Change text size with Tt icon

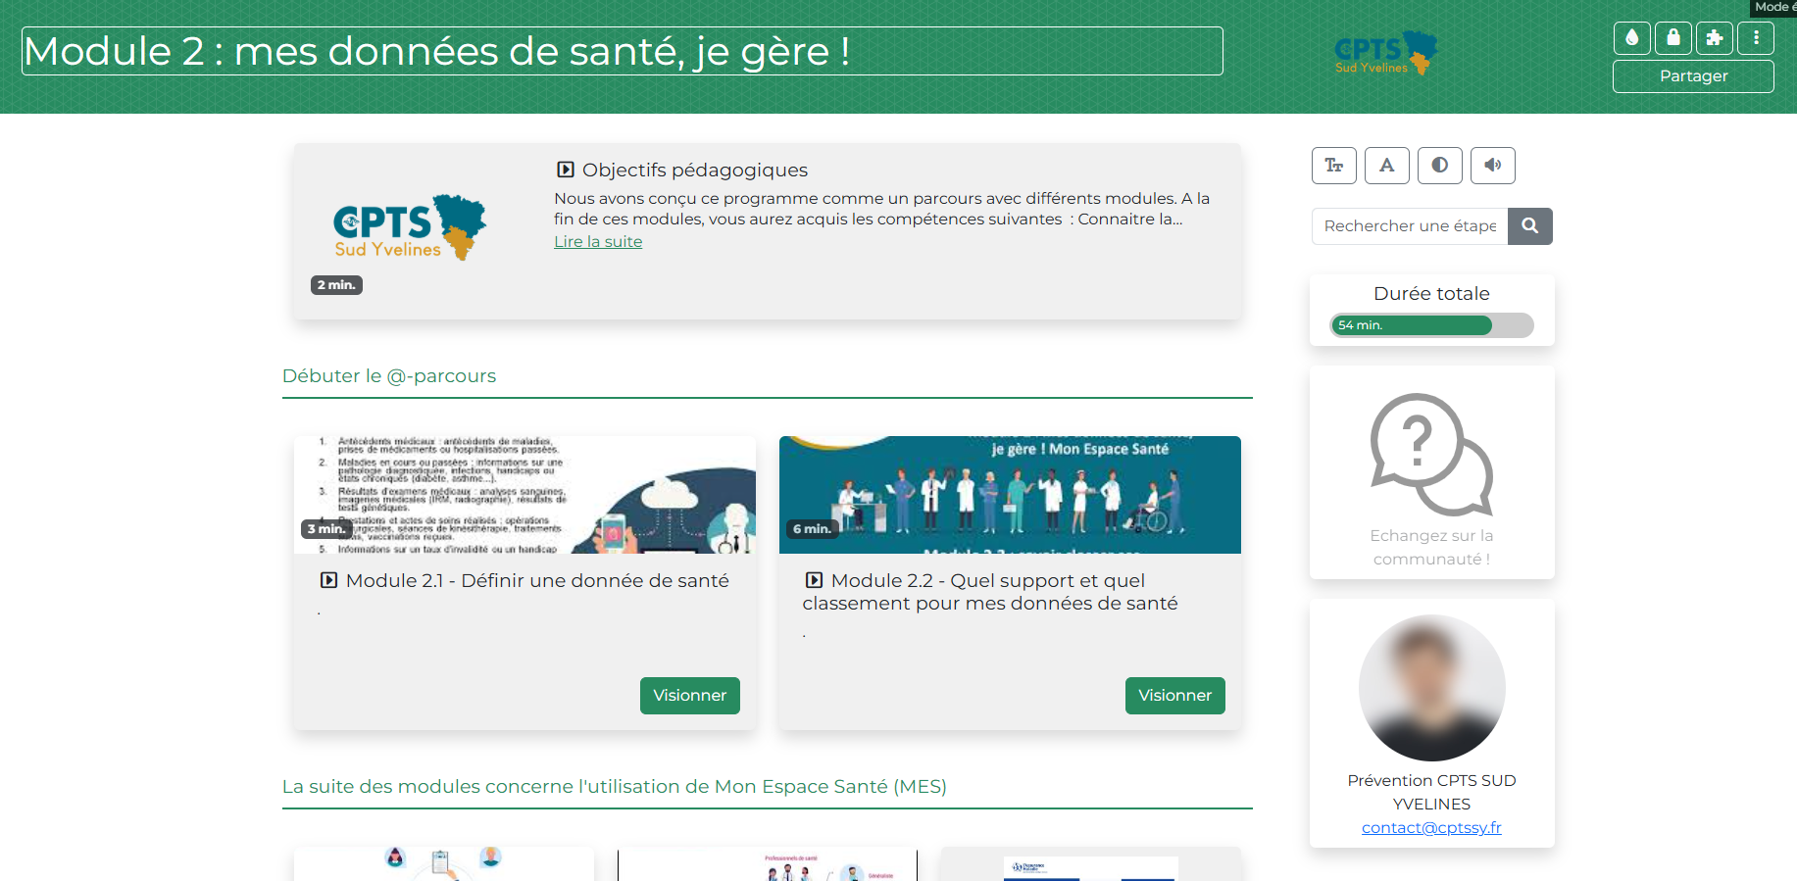pyautogui.click(x=1333, y=166)
